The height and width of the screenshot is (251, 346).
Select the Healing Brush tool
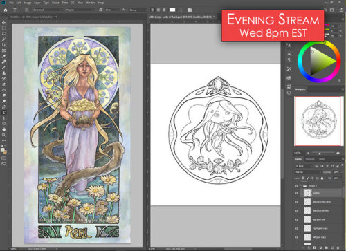tap(3, 62)
